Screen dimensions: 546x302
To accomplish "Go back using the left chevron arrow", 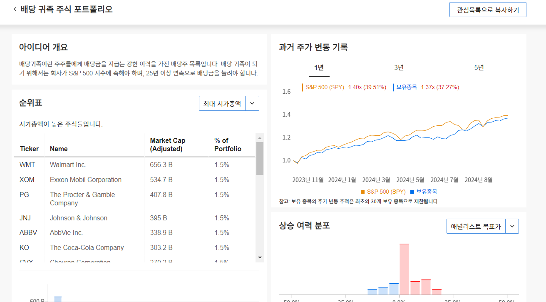I will [15, 9].
